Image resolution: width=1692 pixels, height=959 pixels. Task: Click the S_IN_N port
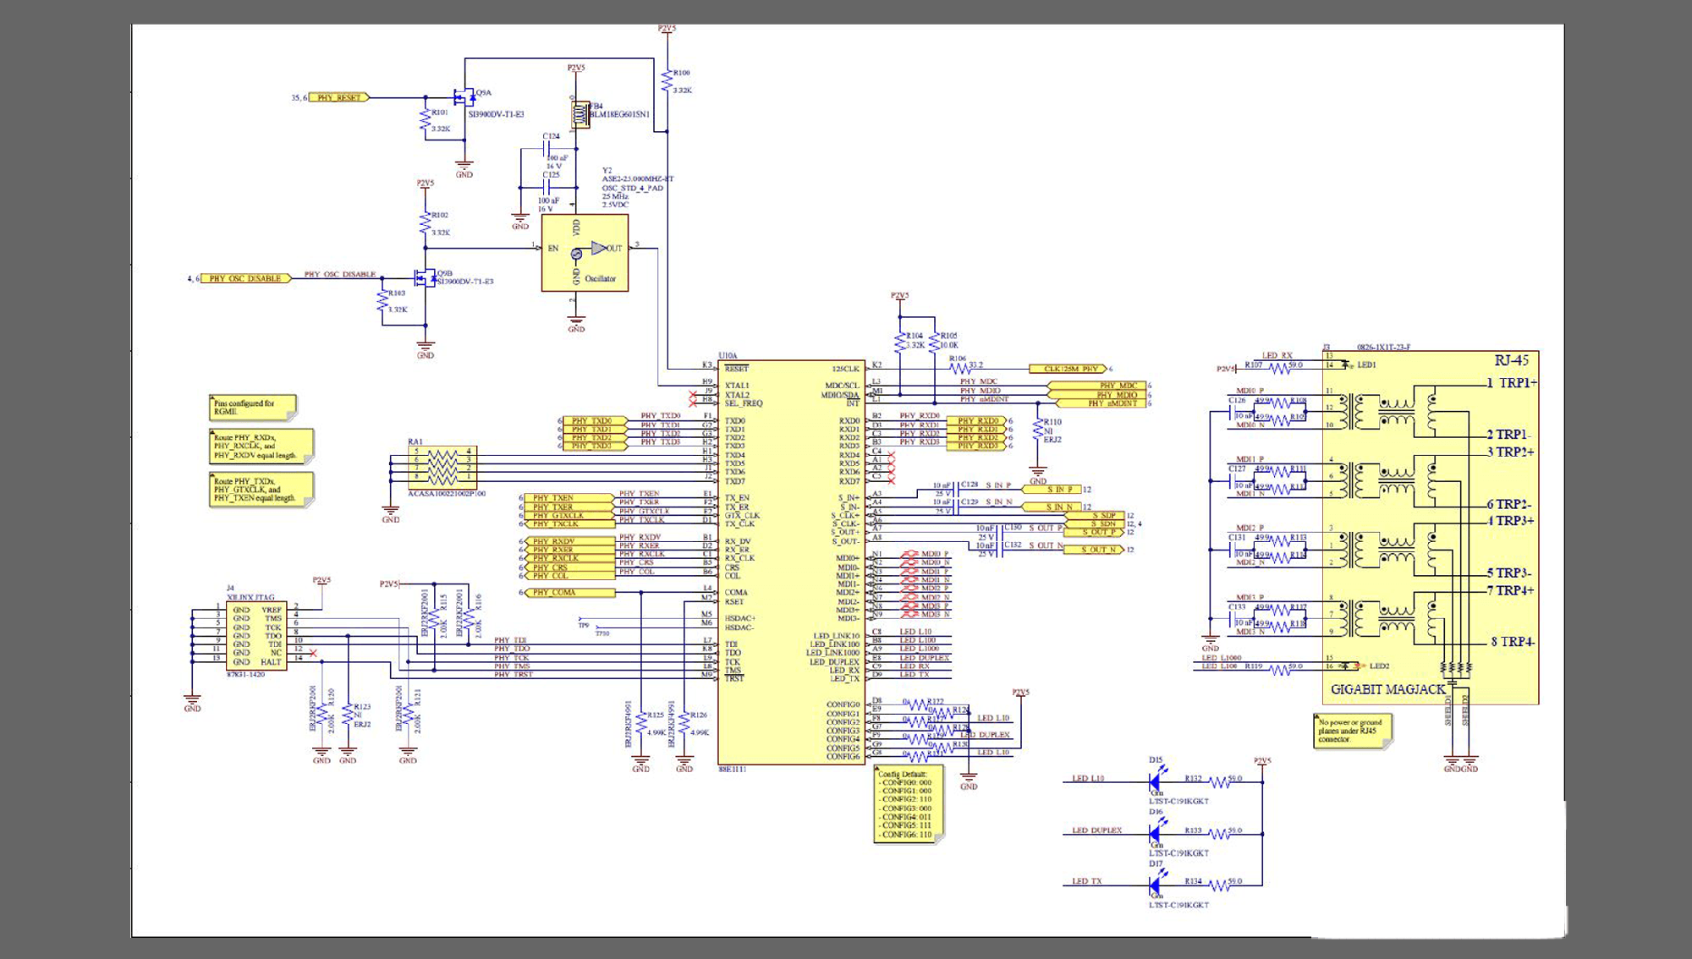[1052, 507]
